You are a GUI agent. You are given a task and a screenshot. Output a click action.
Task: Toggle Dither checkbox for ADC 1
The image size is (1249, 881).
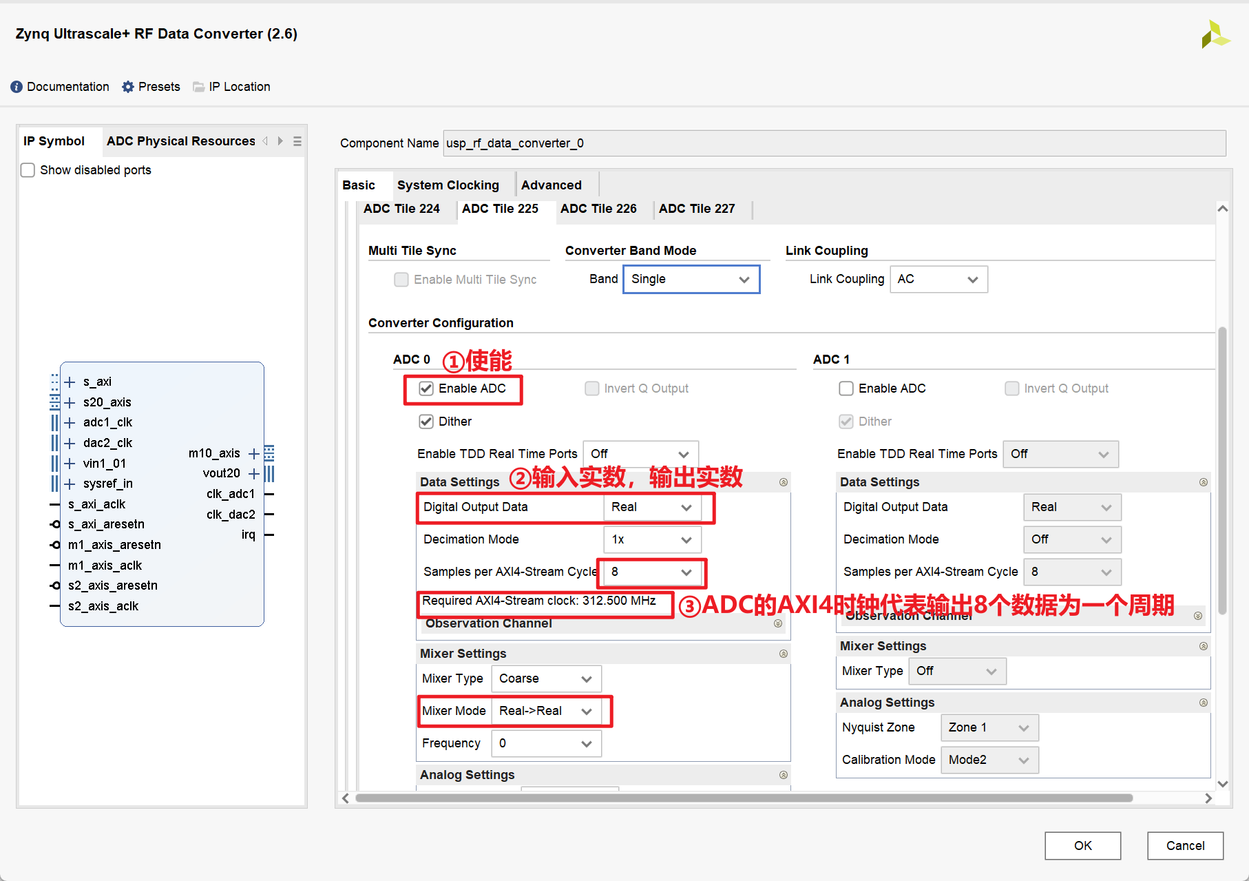846,422
